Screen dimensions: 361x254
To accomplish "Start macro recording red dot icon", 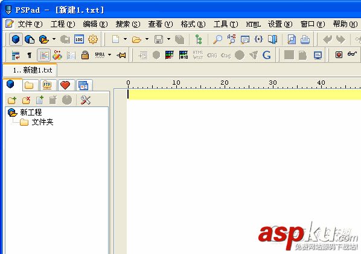I will pyautogui.click(x=339, y=55).
